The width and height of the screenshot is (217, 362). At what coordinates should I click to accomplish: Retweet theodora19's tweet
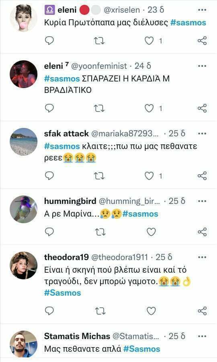[100, 311]
